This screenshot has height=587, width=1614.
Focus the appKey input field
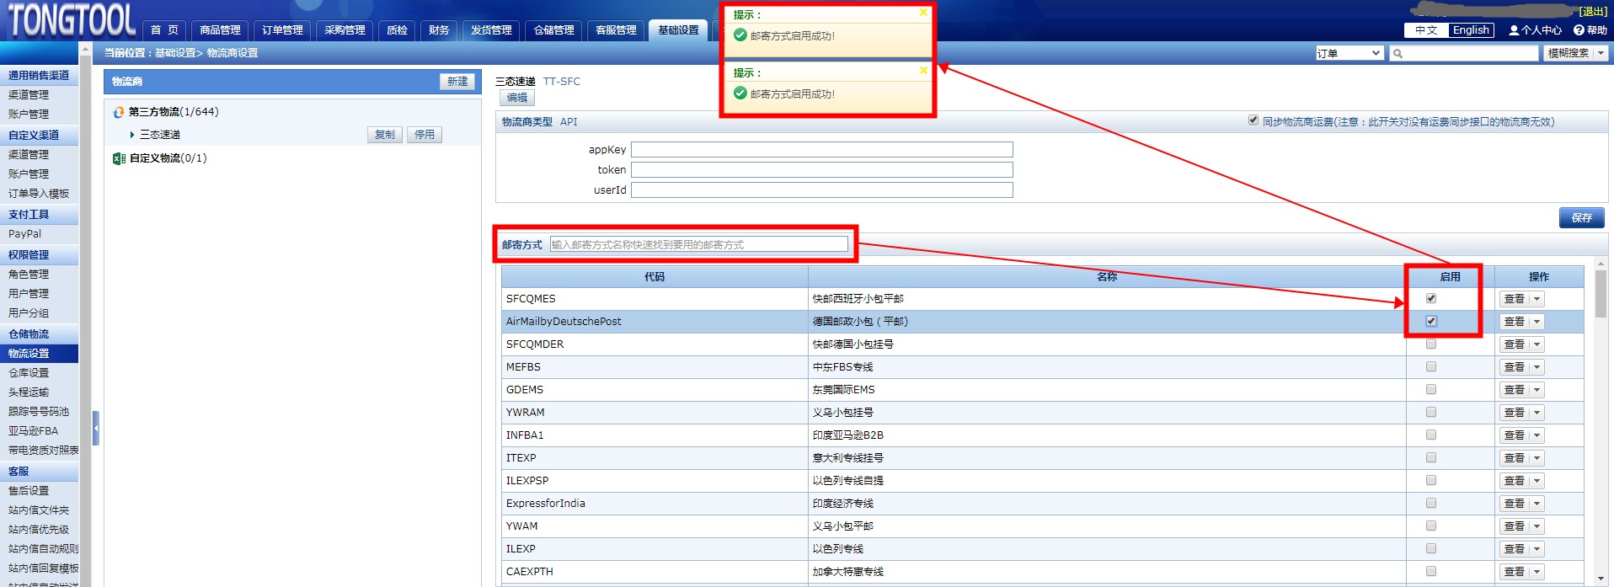(x=821, y=150)
